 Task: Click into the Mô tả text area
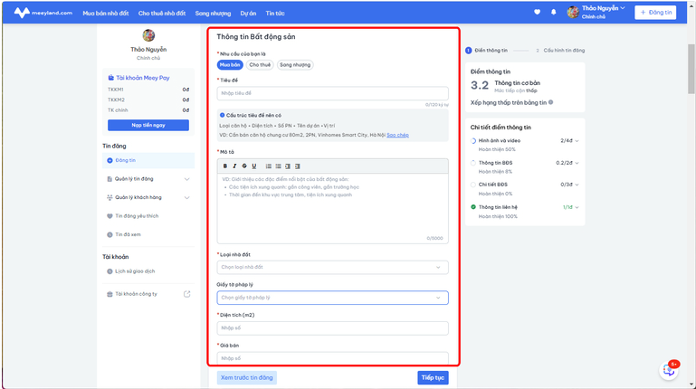(332, 208)
